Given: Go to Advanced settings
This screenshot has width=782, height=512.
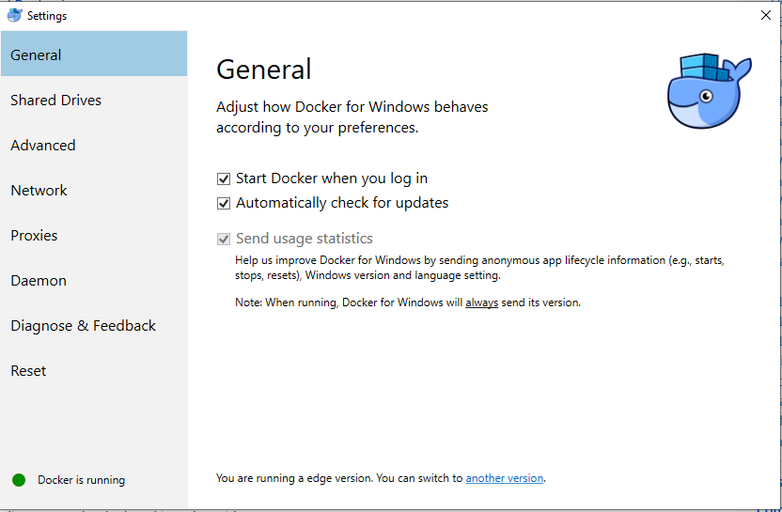Looking at the screenshot, I should [94, 145].
